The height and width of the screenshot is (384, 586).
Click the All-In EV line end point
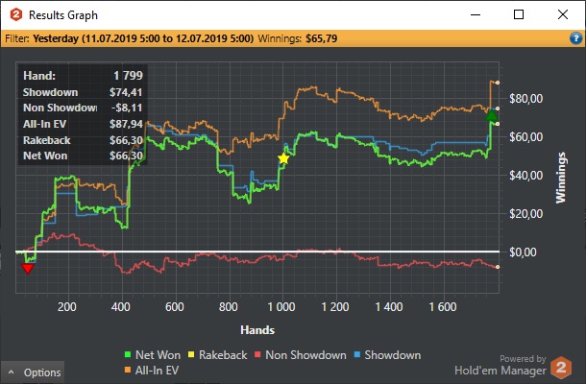[x=498, y=83]
